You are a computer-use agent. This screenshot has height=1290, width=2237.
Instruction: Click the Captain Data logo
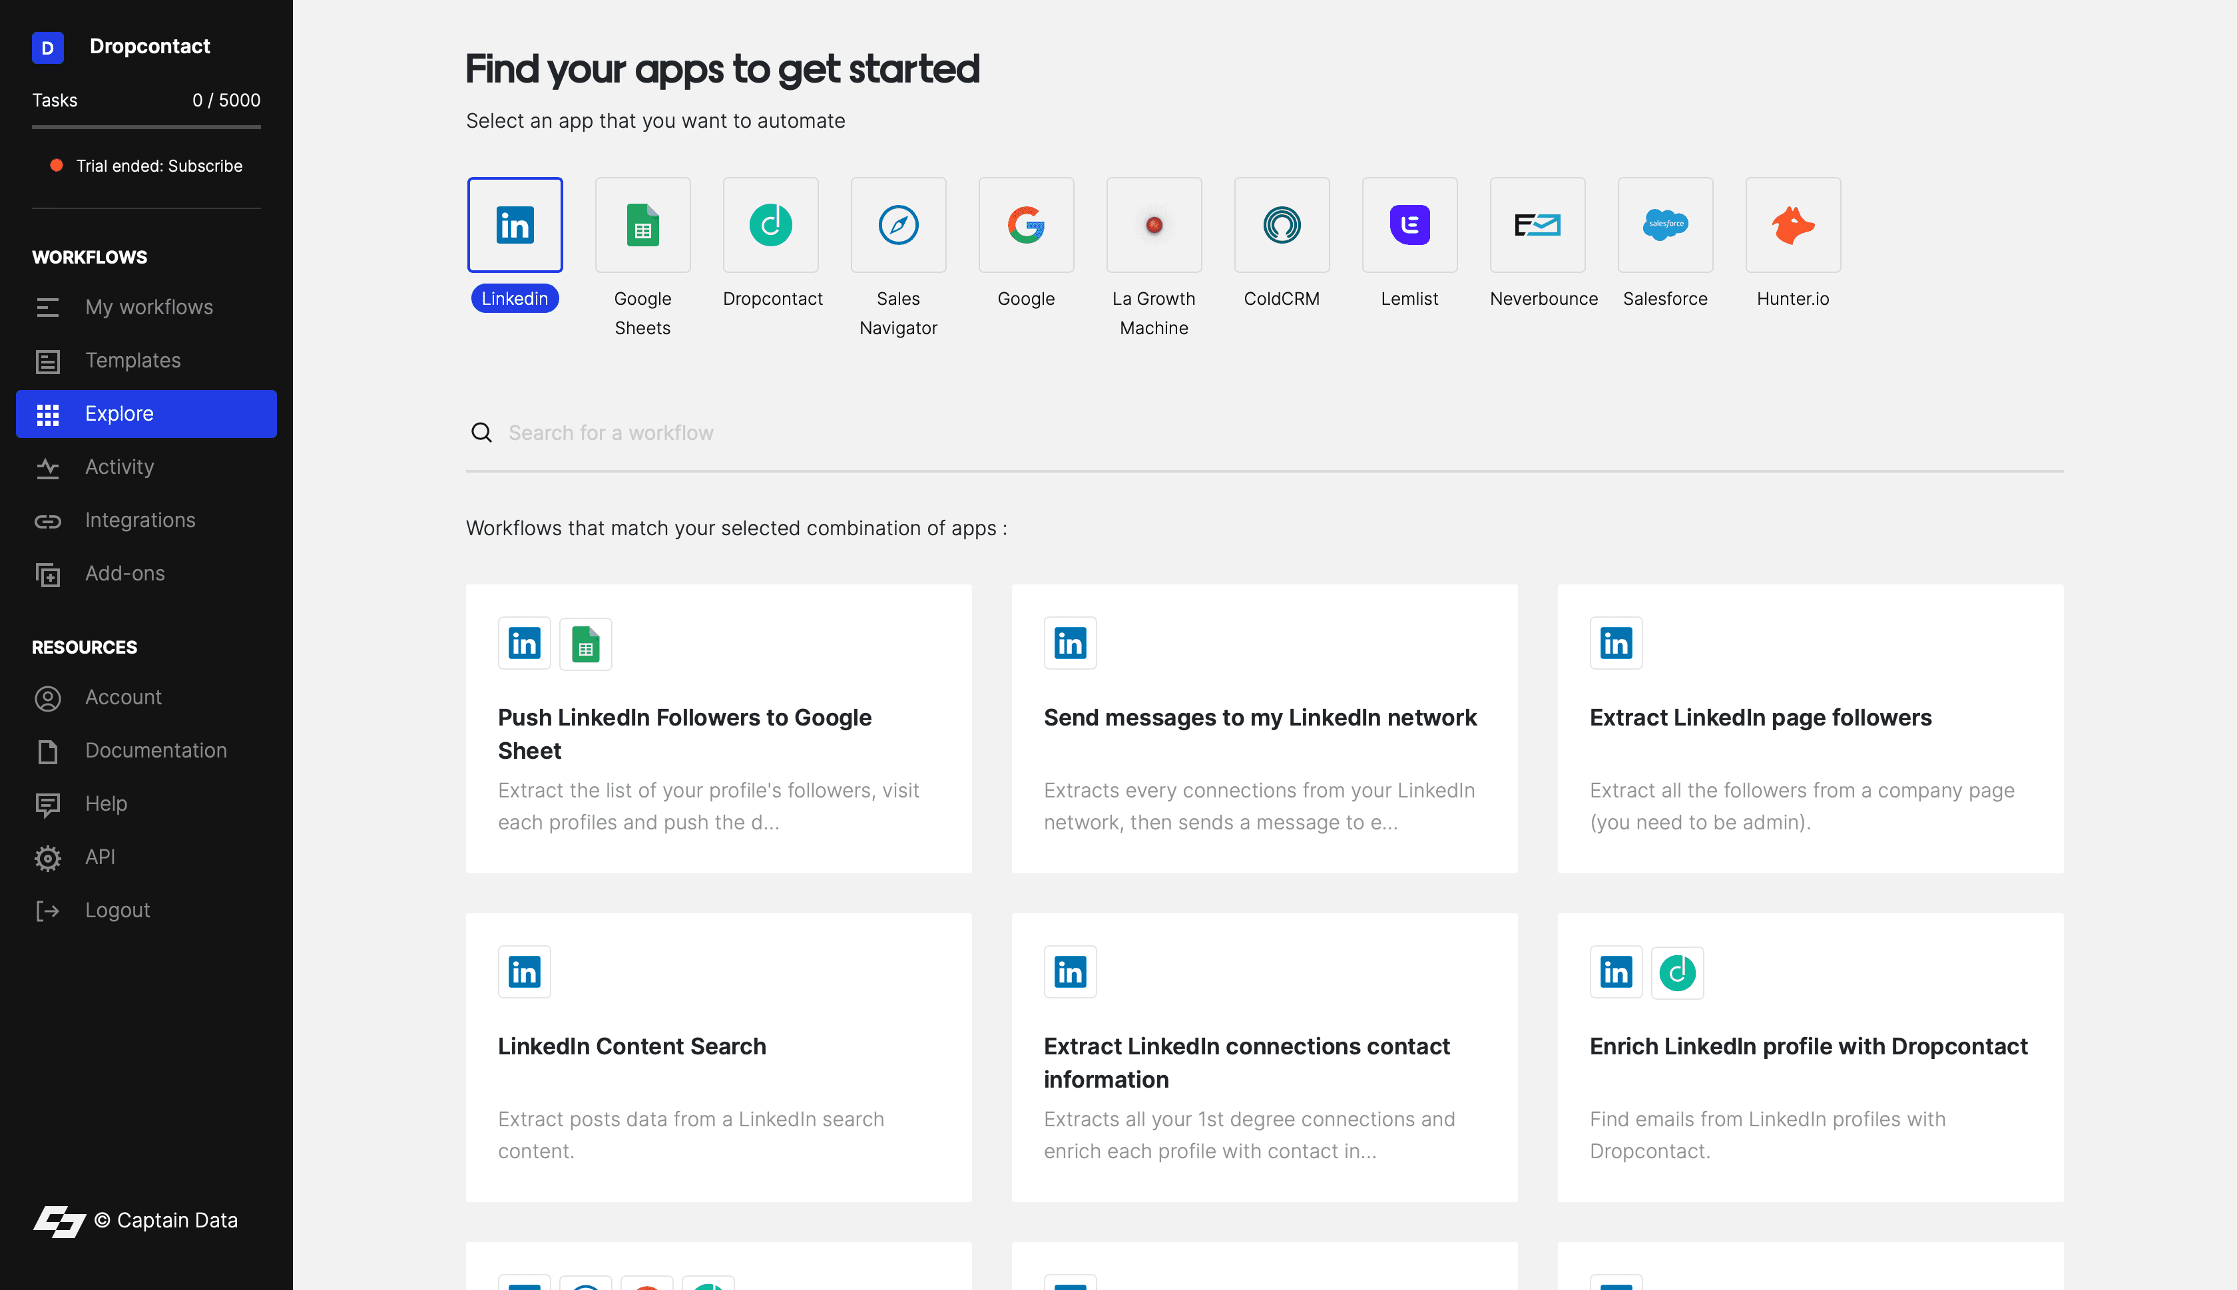point(59,1221)
